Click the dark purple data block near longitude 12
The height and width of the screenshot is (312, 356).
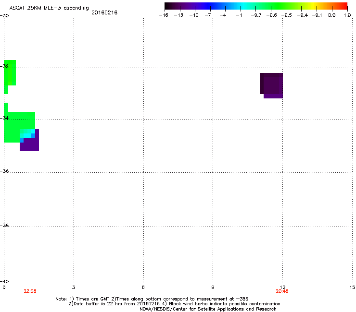click(x=271, y=85)
